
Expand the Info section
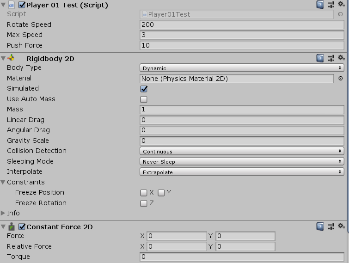(x=3, y=213)
